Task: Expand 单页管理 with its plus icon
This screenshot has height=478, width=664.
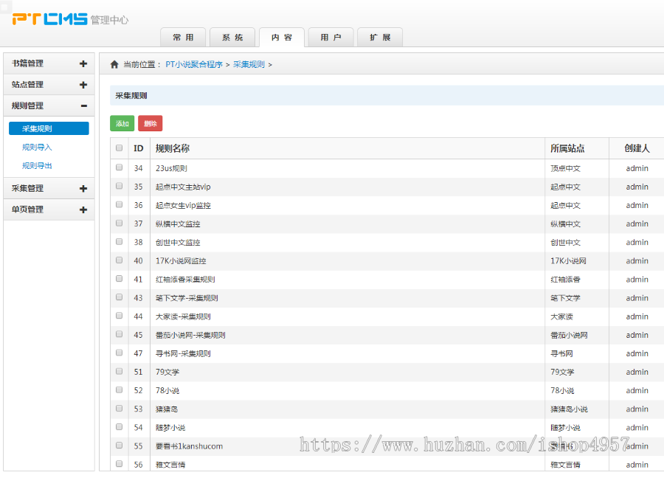Action: point(83,209)
